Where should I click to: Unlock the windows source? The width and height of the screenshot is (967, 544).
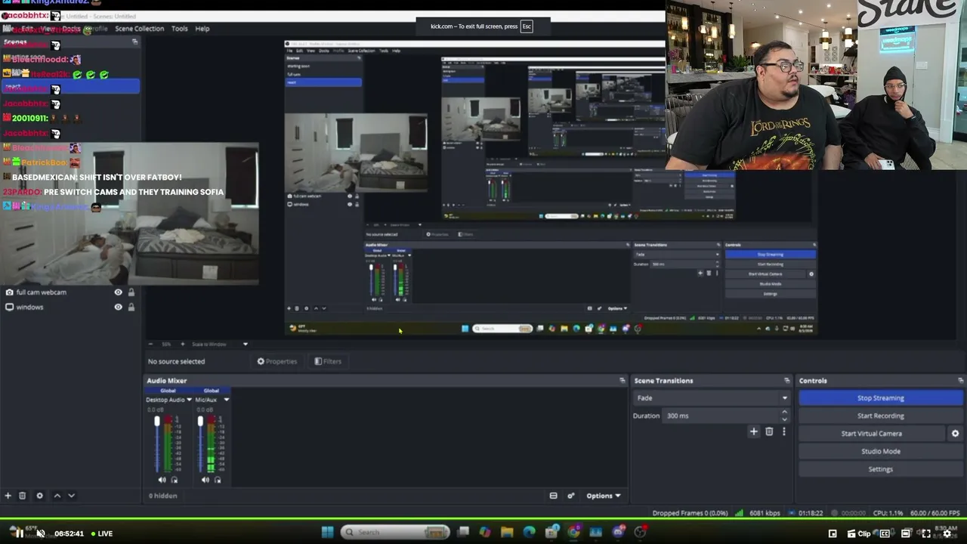click(x=131, y=308)
